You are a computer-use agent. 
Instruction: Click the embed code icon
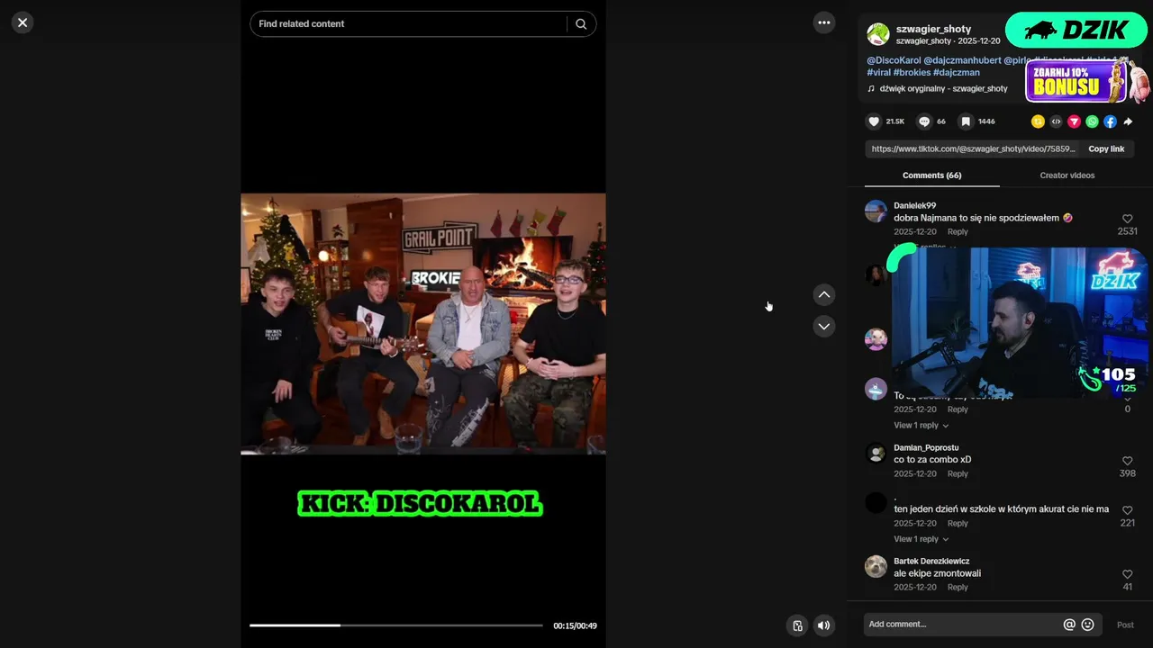coord(1056,121)
